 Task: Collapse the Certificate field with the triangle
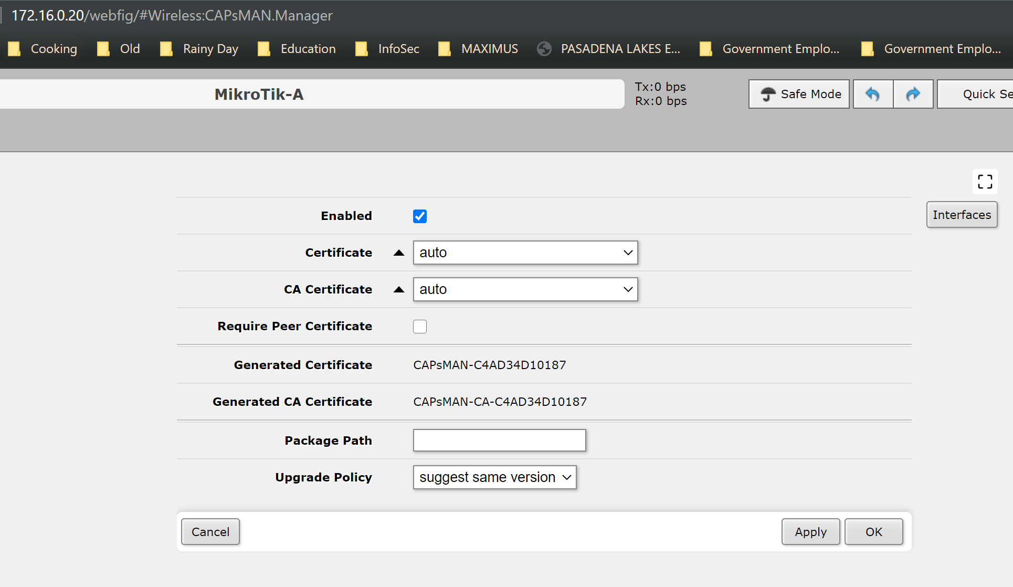pyautogui.click(x=399, y=253)
